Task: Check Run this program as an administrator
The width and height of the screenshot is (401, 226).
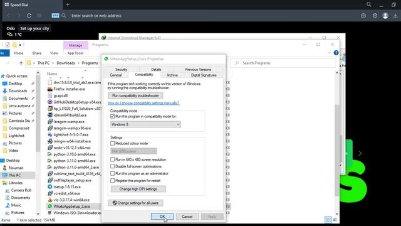Action: (112, 173)
